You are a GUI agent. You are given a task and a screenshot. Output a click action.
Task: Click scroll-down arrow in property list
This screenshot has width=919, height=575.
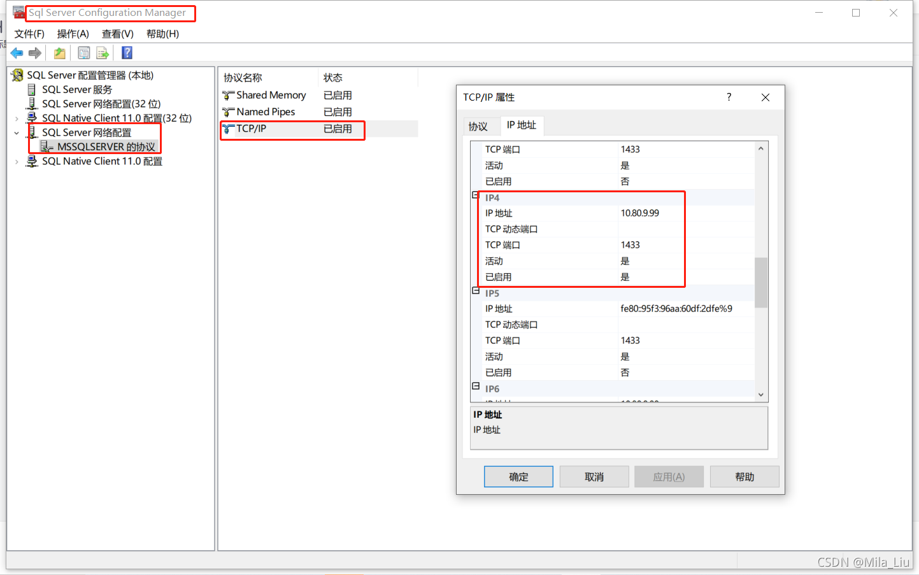click(x=761, y=395)
